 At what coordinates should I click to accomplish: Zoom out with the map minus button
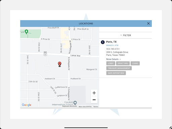pyautogui.click(x=94, y=100)
